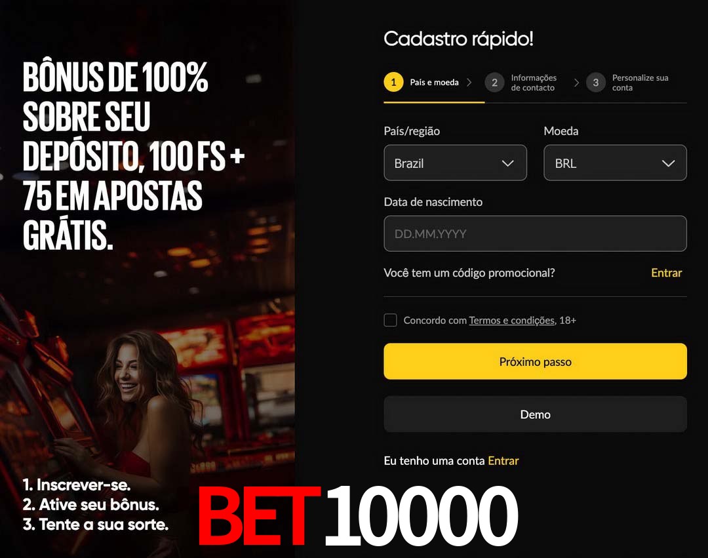This screenshot has width=708, height=558.
Task: Click the BET10000 logo
Action: click(x=358, y=517)
